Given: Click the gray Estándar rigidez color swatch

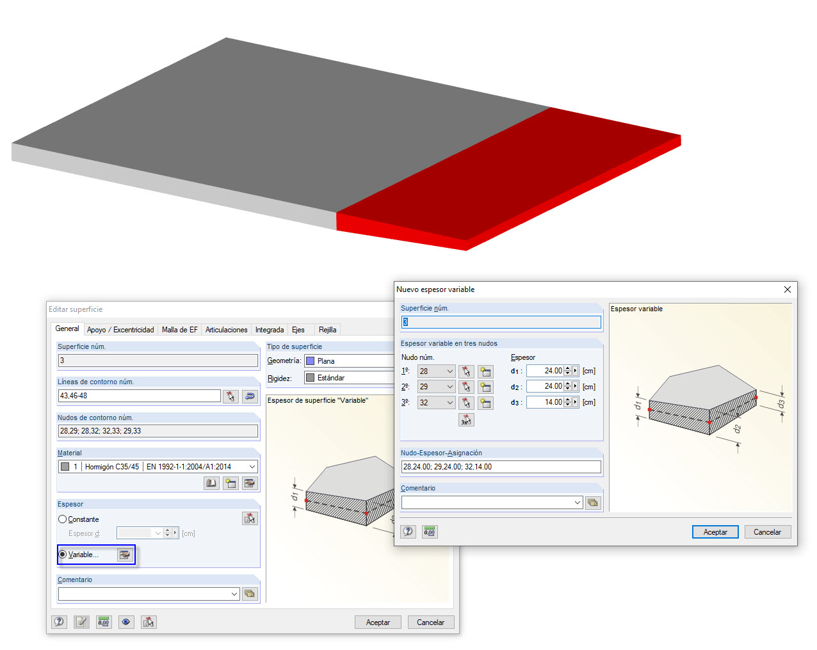Looking at the screenshot, I should 311,378.
